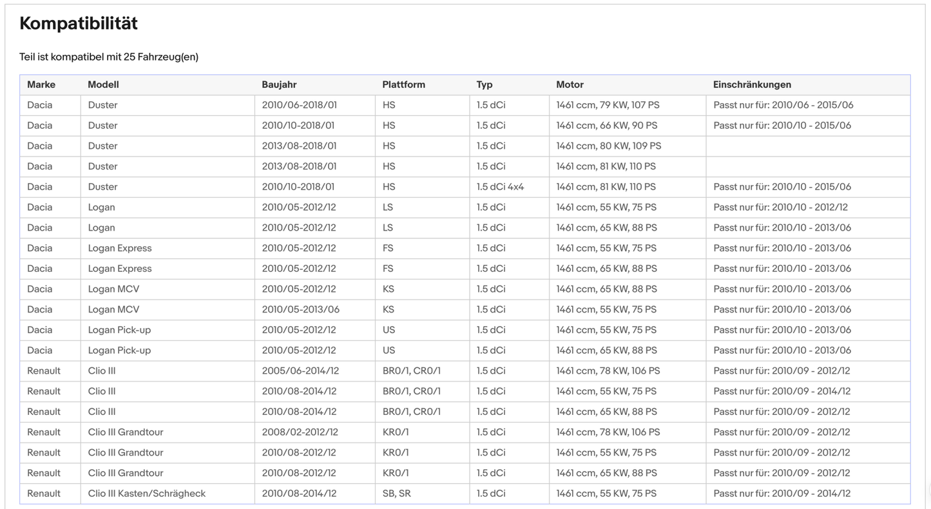Viewport: 931px width, 509px height.
Task: Click the 2010/10 - 2012/12 restriction cell
Action: tap(808, 207)
